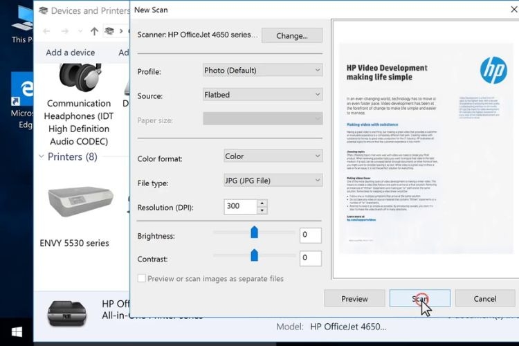Cancel the New Scan dialog
This screenshot has height=346, width=519.
coord(485,298)
